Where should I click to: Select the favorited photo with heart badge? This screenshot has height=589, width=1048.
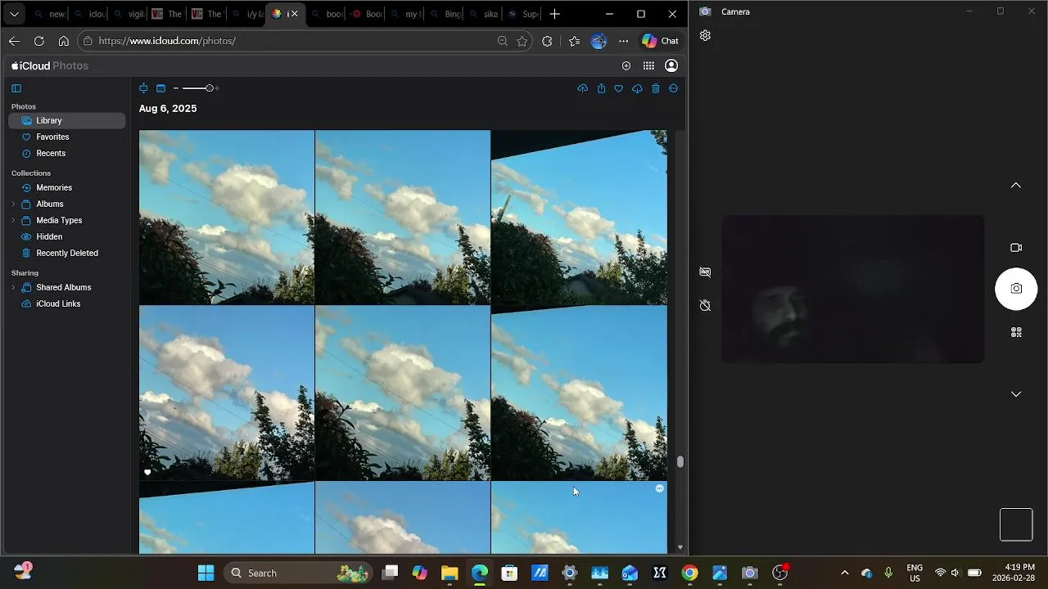pyautogui.click(x=227, y=393)
